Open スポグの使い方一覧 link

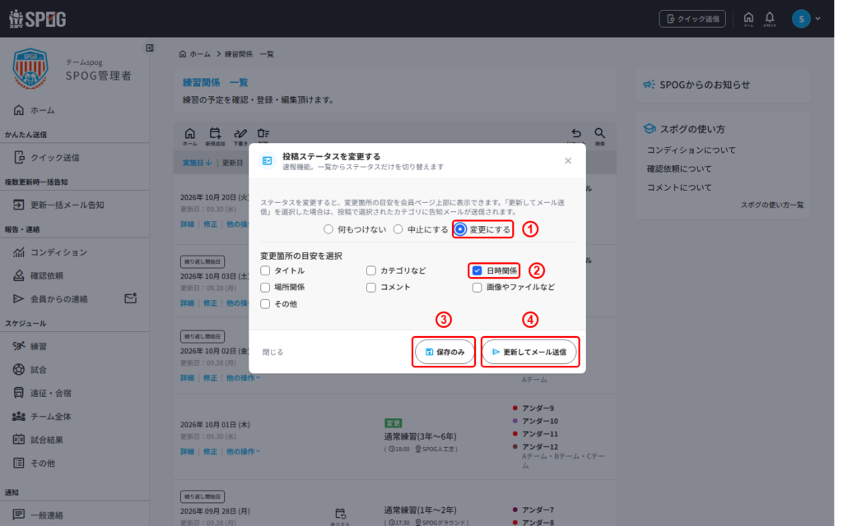click(x=772, y=205)
